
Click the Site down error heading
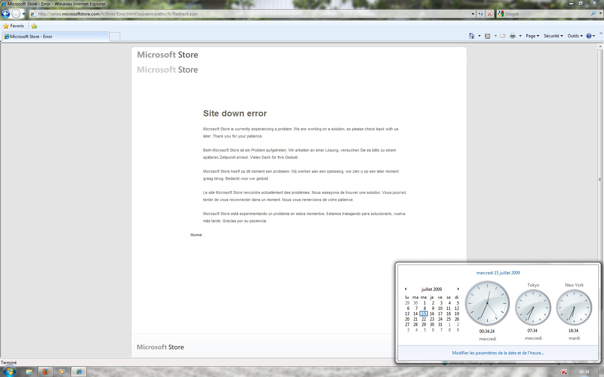[x=235, y=113]
